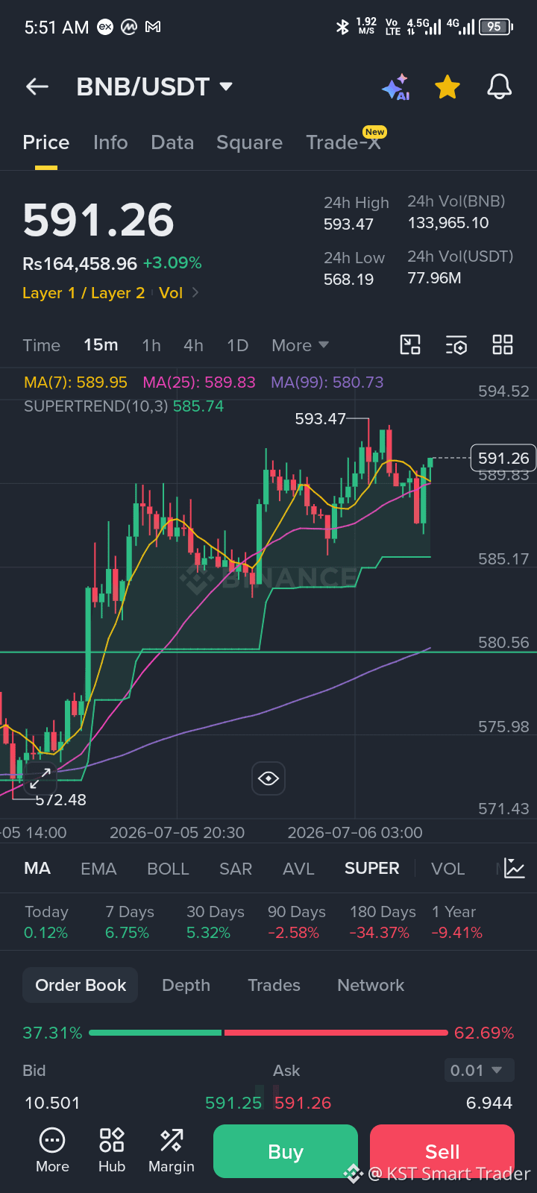Screen dimensions: 537x1193
Task: Tap the red Sell button
Action: pyautogui.click(x=442, y=1151)
